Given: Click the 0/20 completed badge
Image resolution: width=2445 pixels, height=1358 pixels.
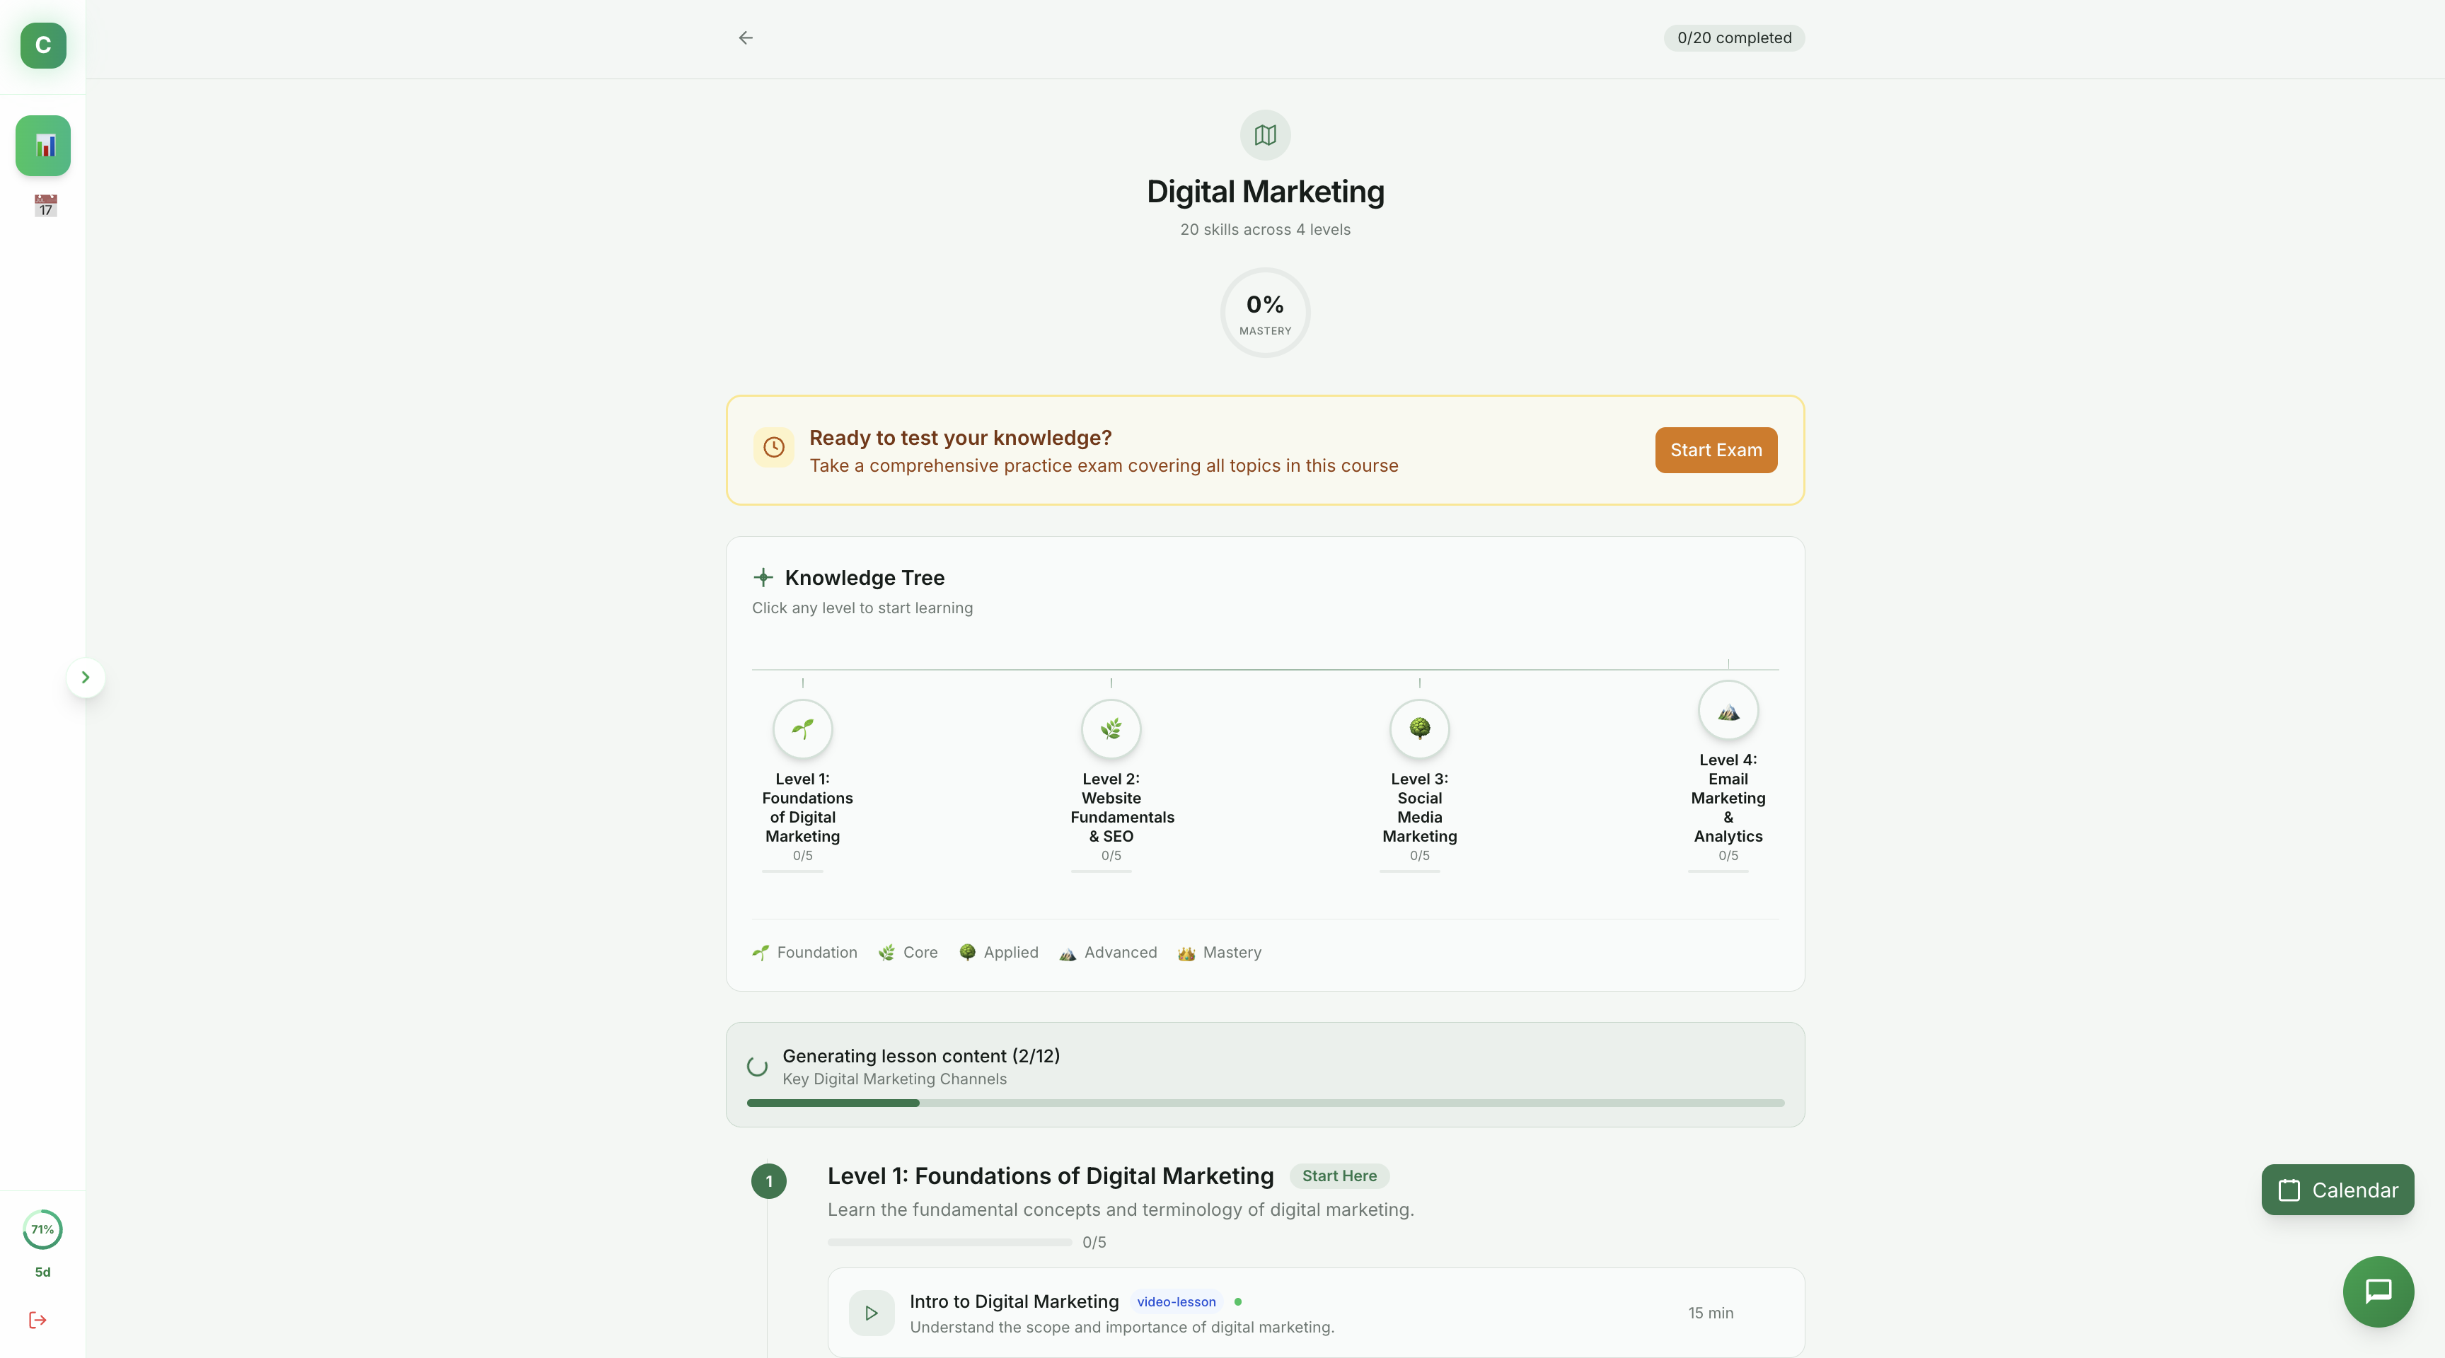Looking at the screenshot, I should point(1733,38).
